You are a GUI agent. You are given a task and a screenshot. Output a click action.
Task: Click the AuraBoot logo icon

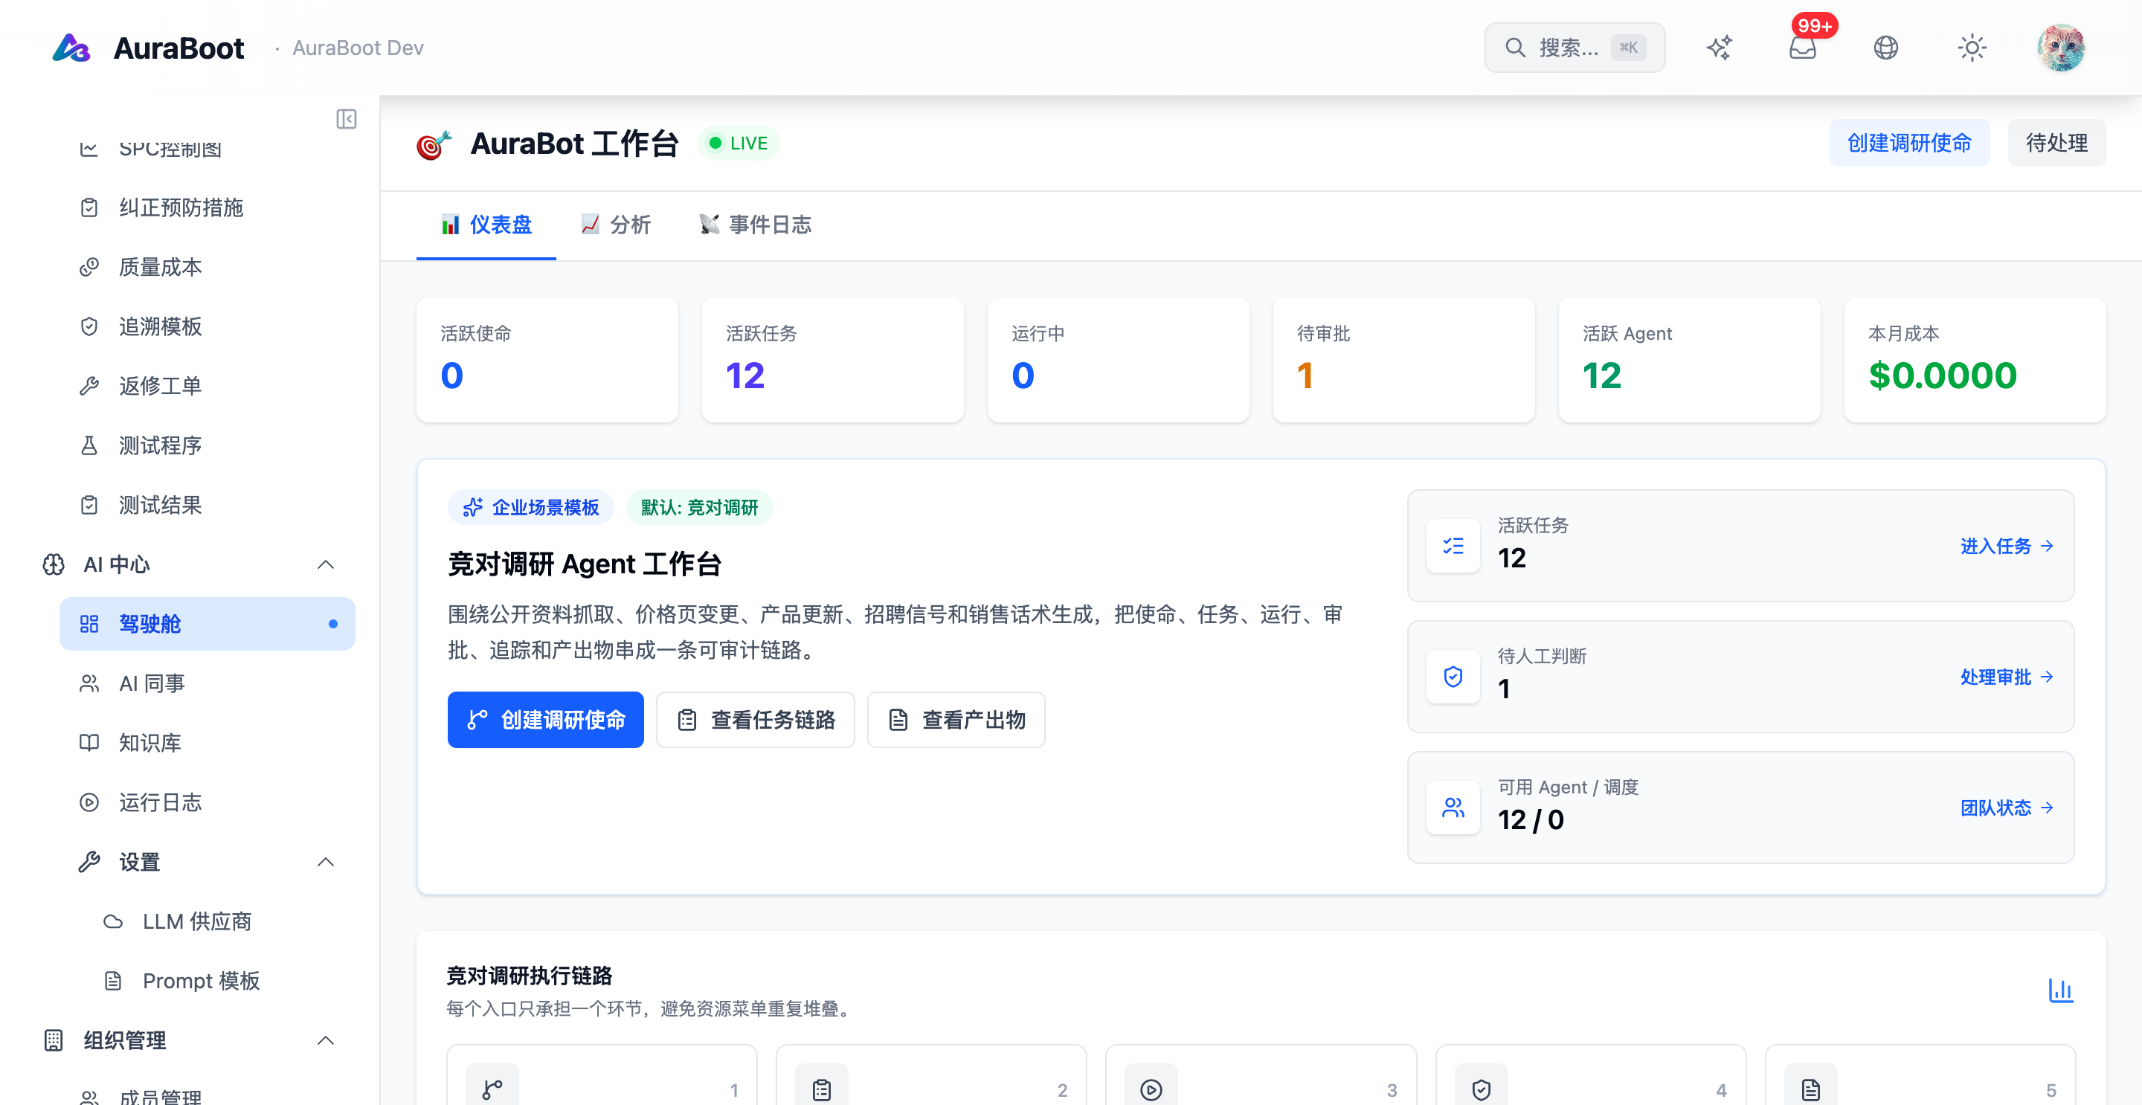(x=71, y=48)
